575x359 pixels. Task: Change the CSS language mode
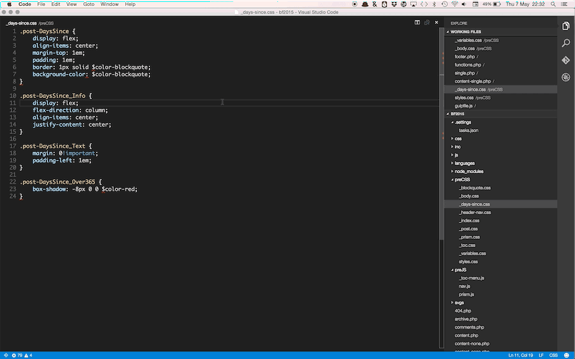tap(553, 355)
